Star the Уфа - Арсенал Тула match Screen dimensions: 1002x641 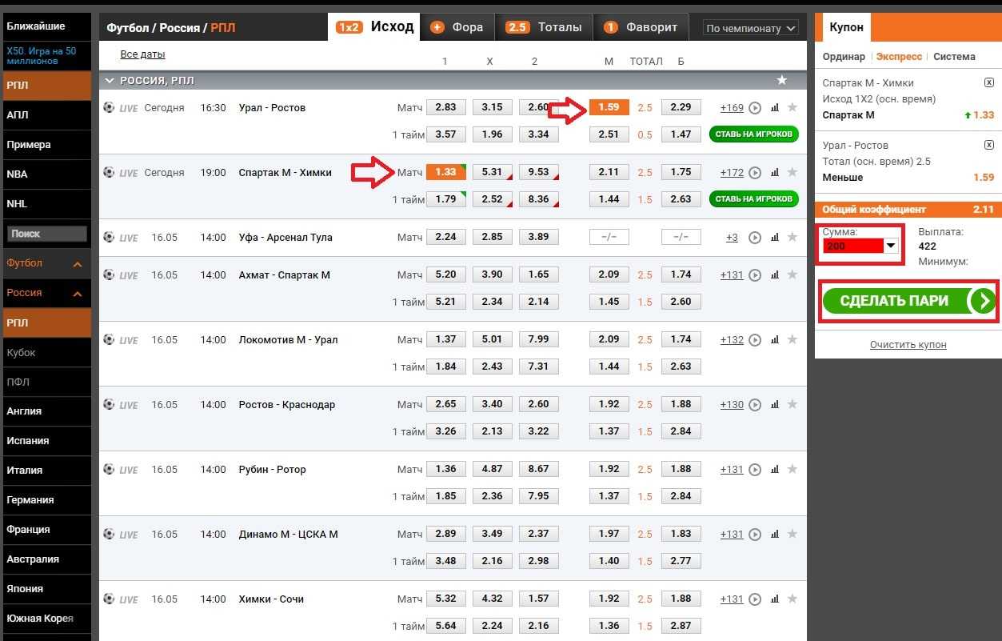tap(792, 237)
